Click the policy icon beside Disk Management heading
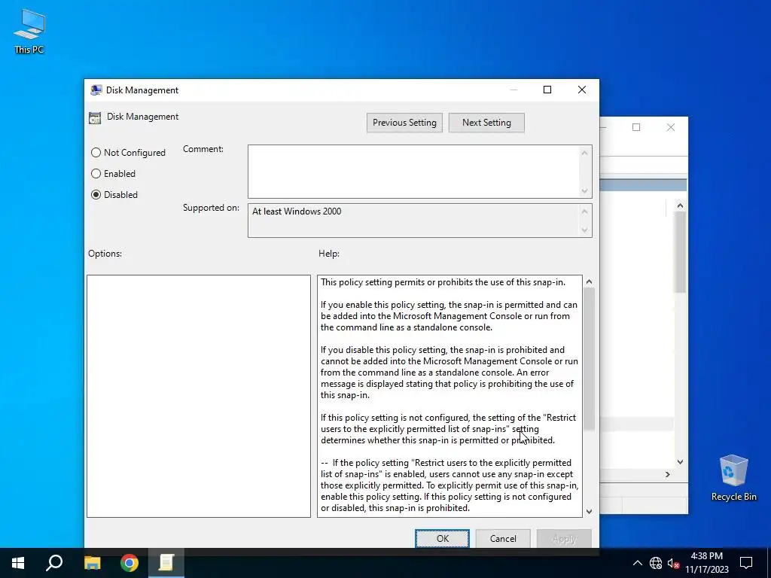The width and height of the screenshot is (771, 578). 95,117
